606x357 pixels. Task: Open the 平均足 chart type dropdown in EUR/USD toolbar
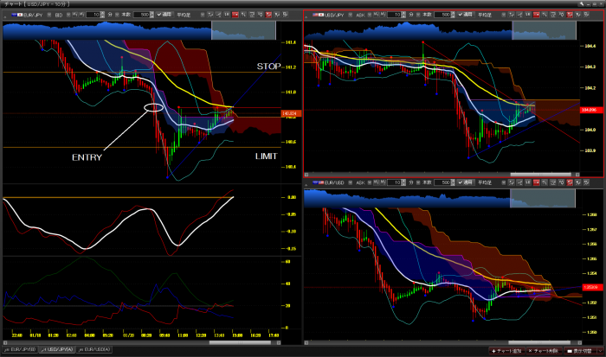click(504, 182)
